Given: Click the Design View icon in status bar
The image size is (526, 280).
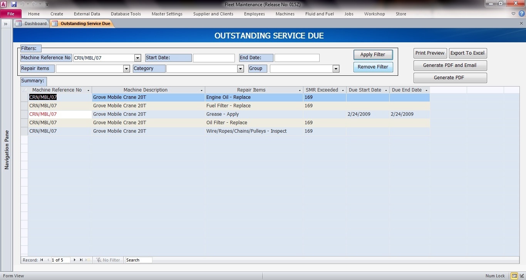Looking at the screenshot, I should [521, 276].
